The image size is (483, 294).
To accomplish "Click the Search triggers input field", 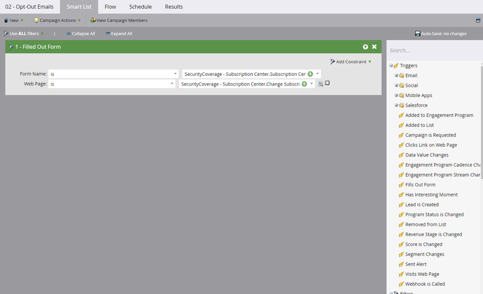I will point(433,50).
